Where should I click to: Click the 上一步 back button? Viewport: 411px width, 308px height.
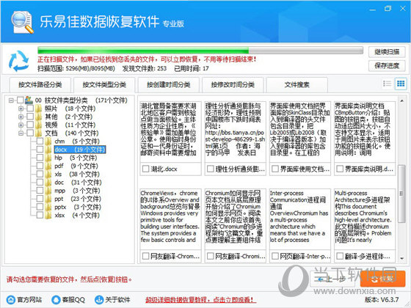(332, 279)
